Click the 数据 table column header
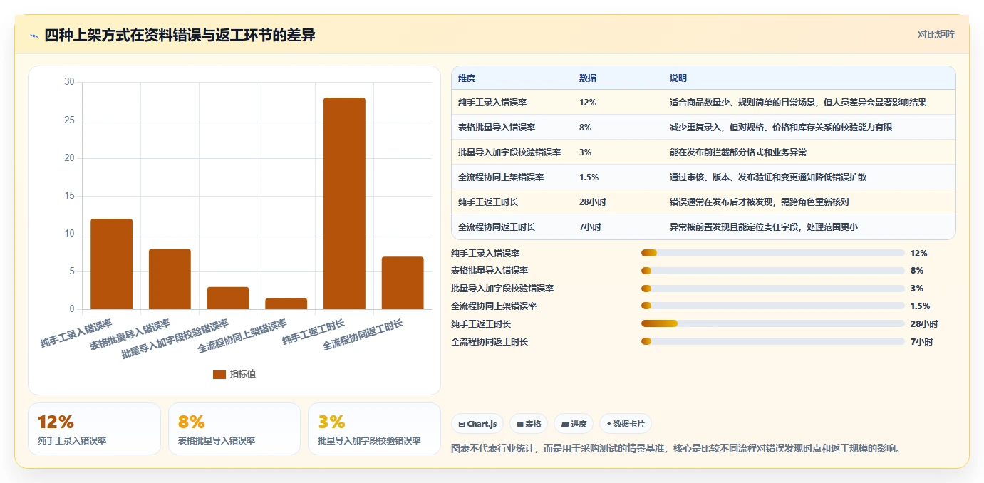The height and width of the screenshot is (483, 984). [x=588, y=78]
